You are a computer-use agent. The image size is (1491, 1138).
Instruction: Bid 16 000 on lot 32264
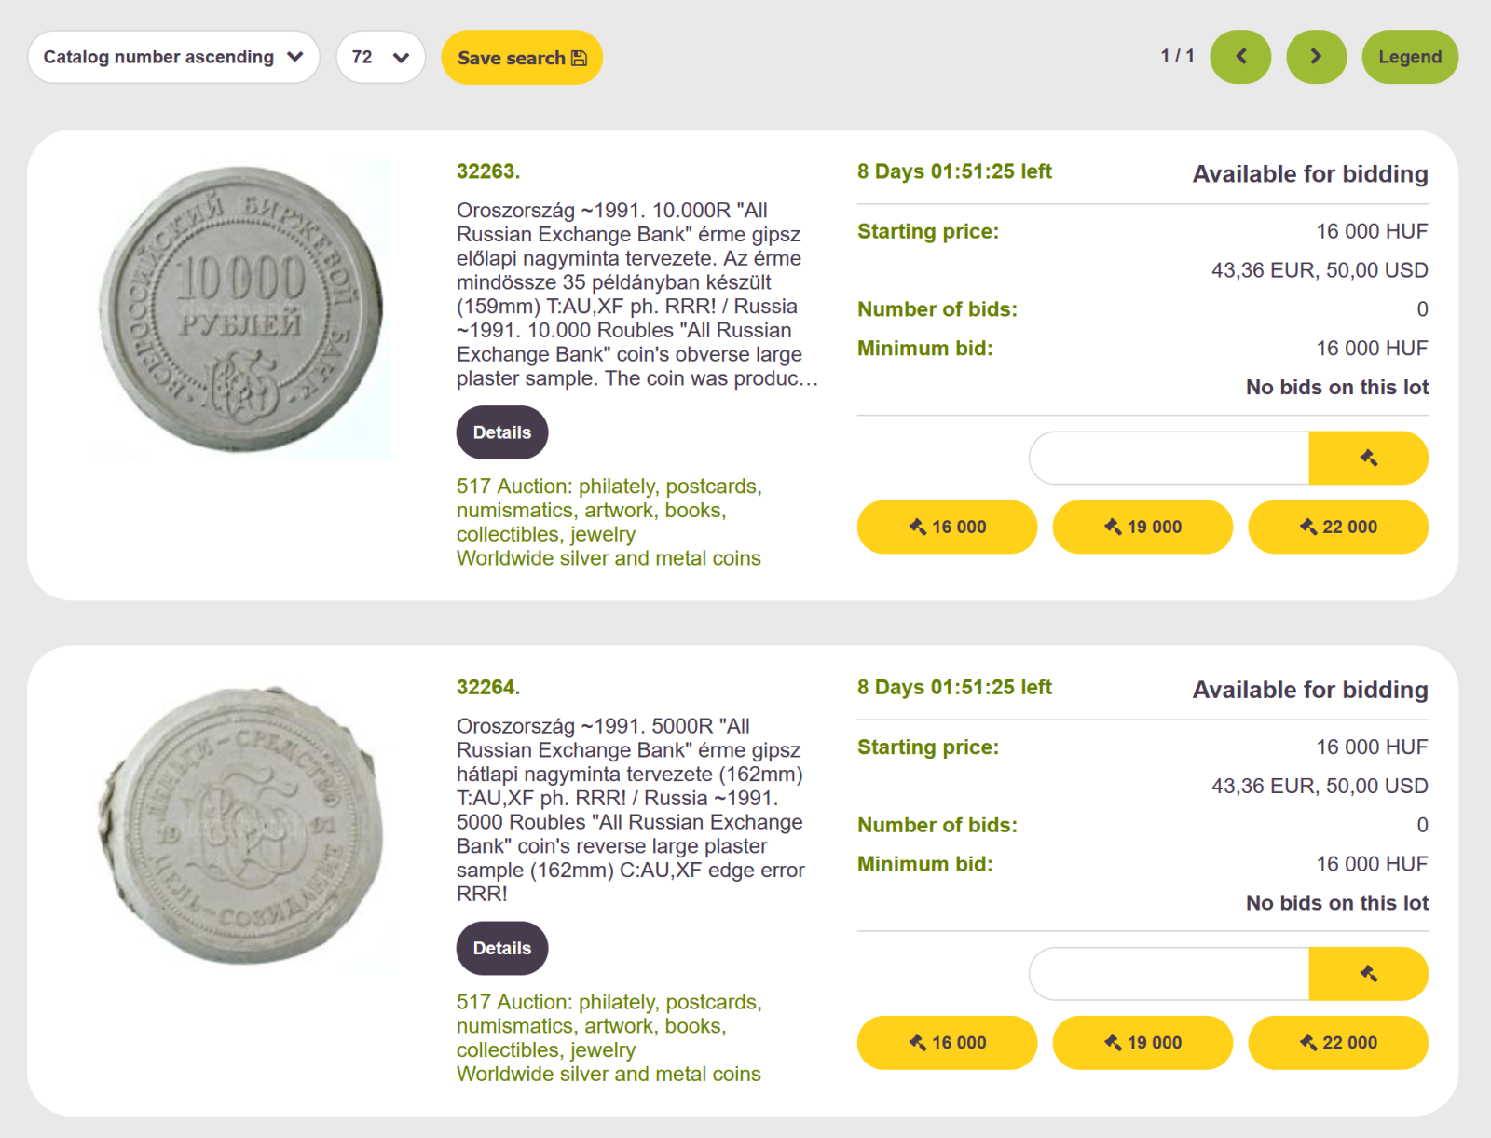[x=947, y=1043]
